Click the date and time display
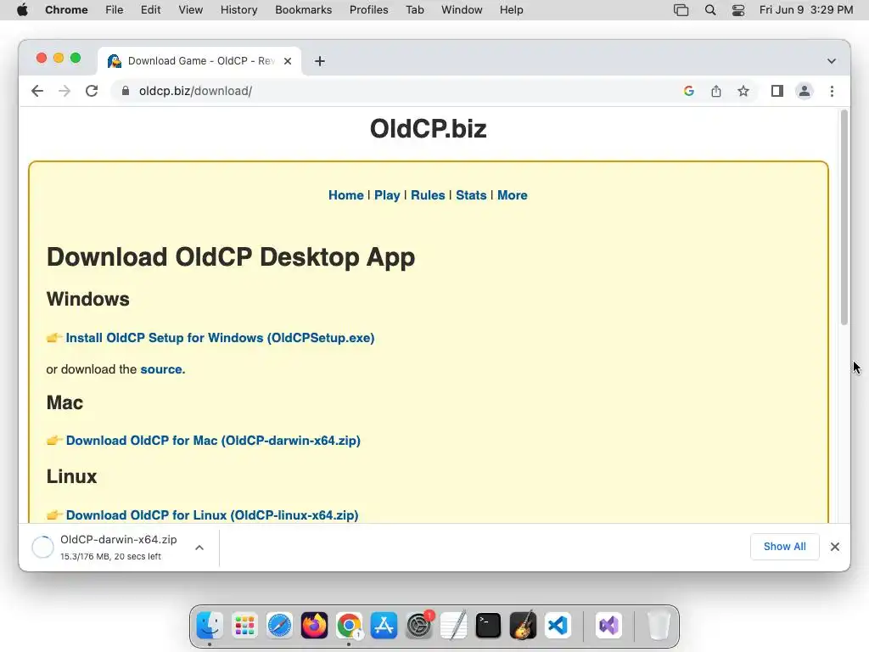The width and height of the screenshot is (869, 652). click(806, 10)
